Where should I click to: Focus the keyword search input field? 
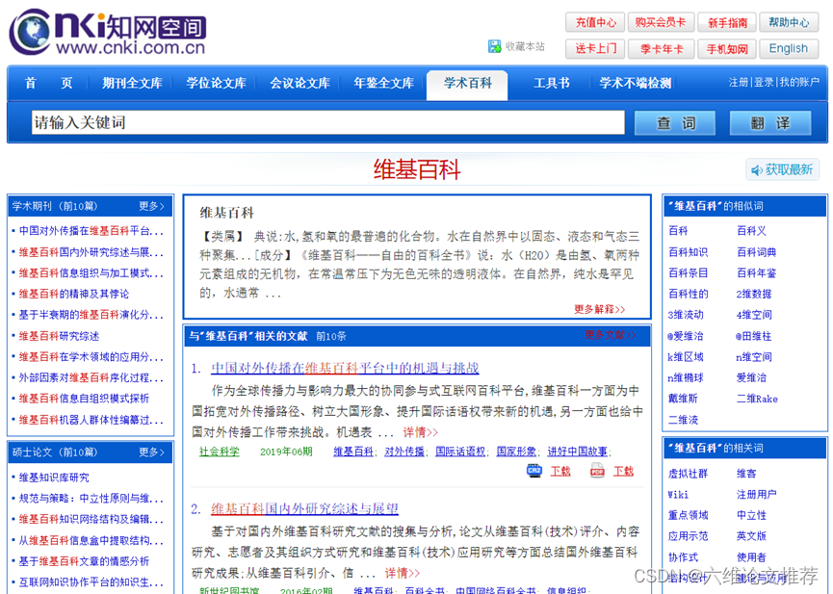(x=327, y=122)
